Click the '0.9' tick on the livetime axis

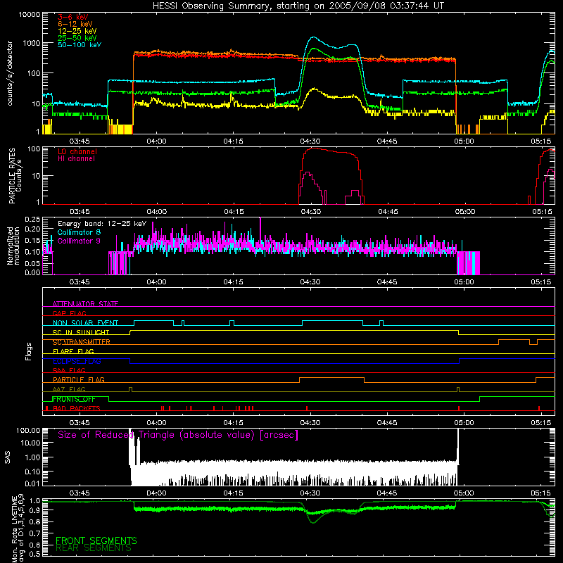point(36,510)
